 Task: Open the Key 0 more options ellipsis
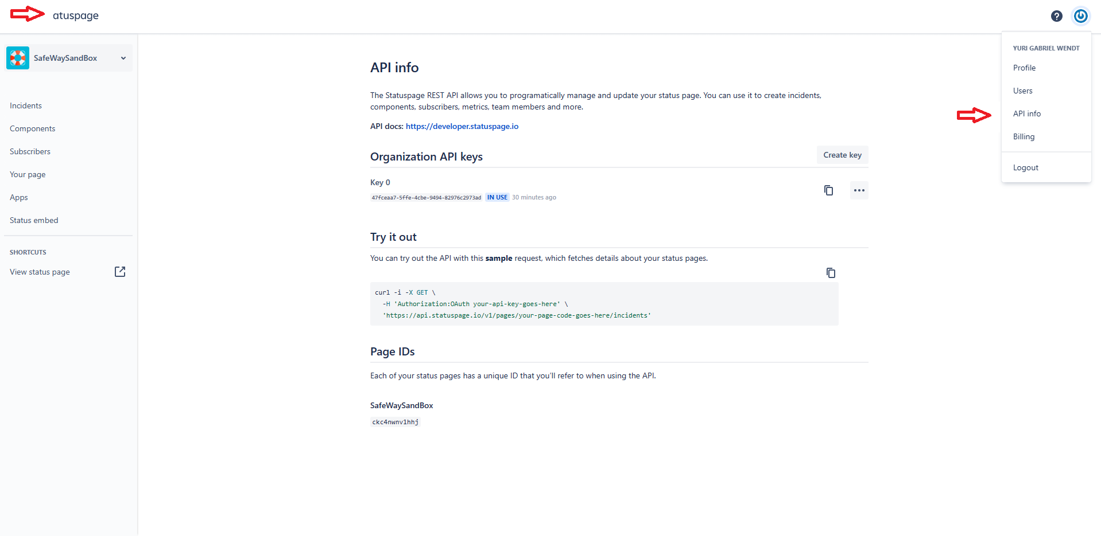tap(859, 190)
